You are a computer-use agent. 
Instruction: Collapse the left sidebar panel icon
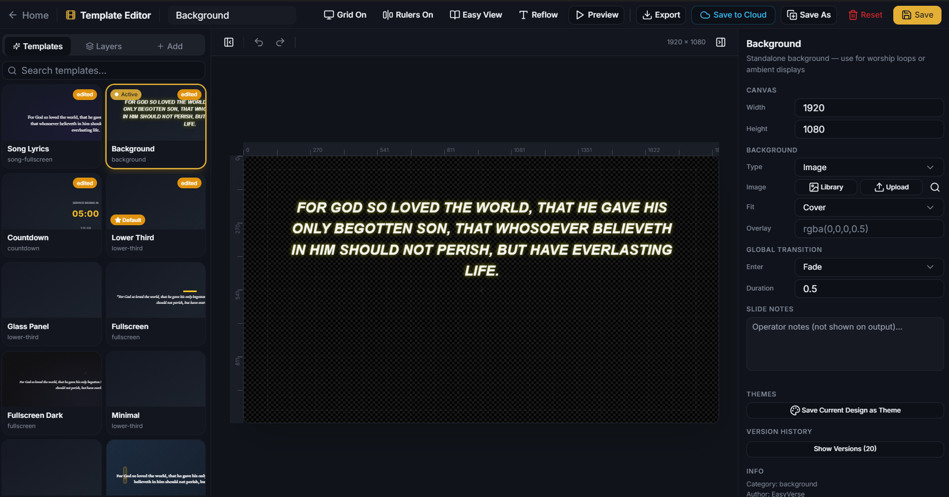pos(229,42)
